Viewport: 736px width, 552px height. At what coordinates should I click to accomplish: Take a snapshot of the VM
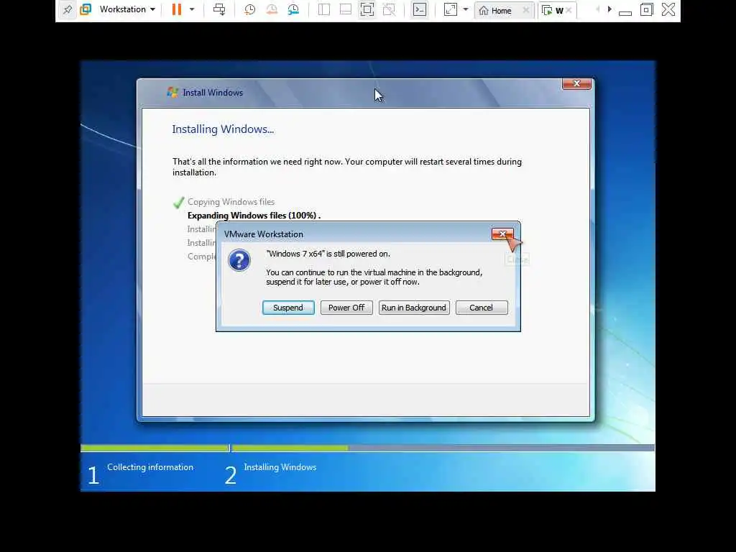(249, 9)
